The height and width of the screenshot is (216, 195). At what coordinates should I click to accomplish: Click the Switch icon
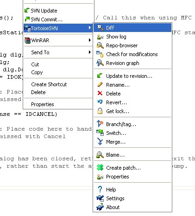point(100,133)
